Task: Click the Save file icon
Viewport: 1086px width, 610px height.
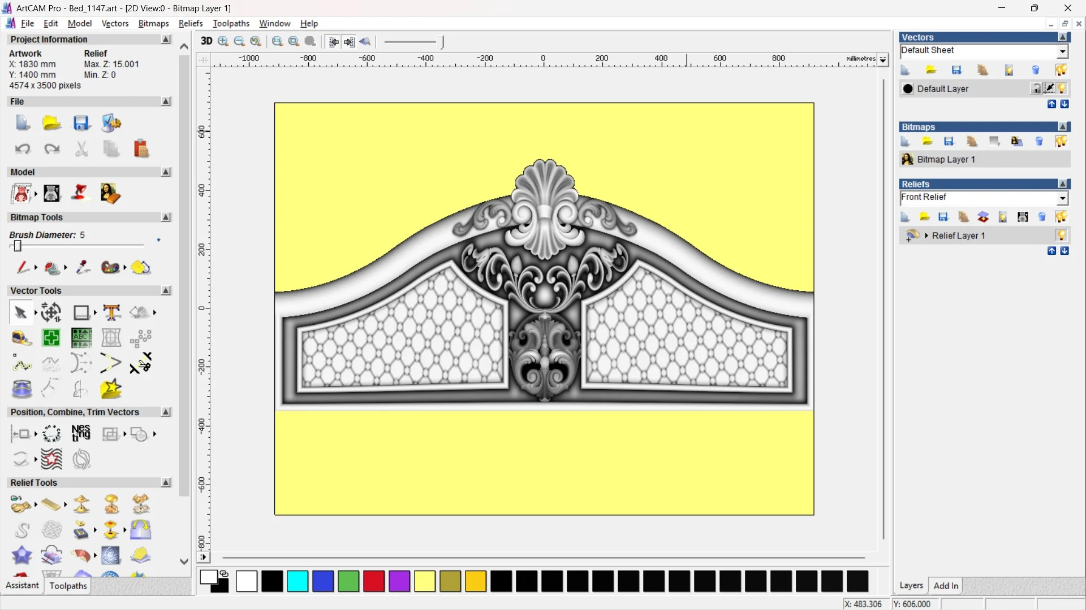Action: 81,123
